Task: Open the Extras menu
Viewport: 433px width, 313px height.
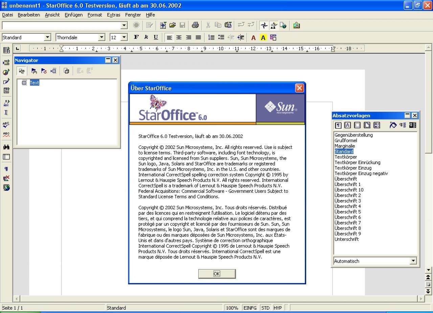Action: click(x=113, y=15)
